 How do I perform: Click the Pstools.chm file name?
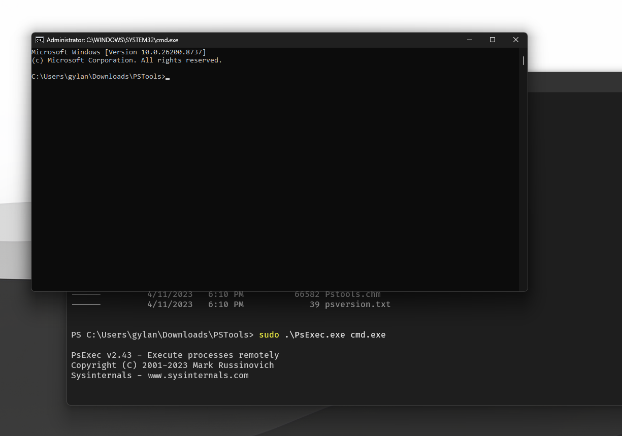click(x=353, y=294)
